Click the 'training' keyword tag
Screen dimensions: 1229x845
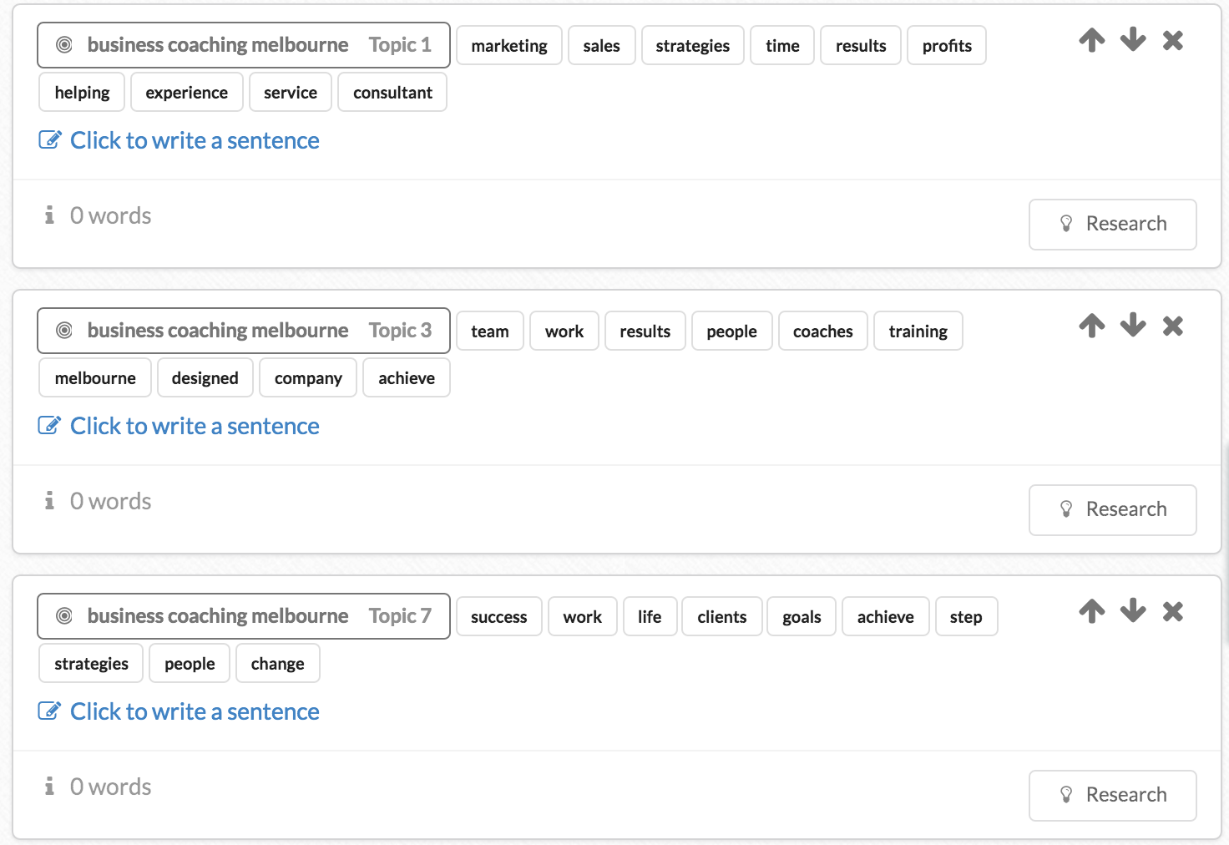tap(918, 331)
